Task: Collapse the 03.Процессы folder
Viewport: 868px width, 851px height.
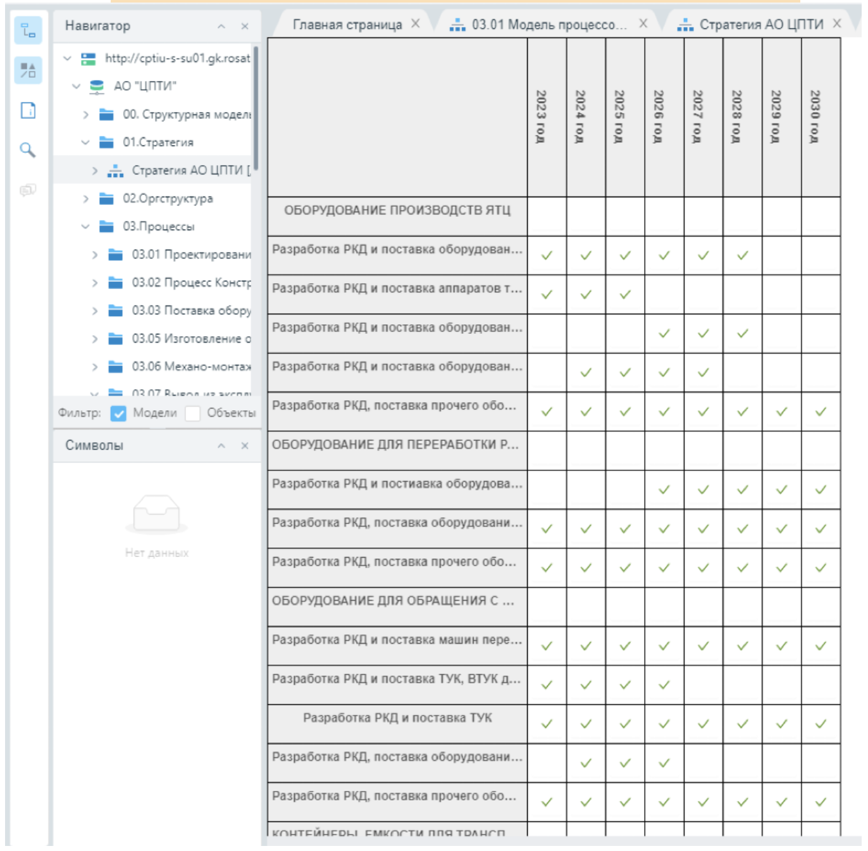Action: point(85,226)
